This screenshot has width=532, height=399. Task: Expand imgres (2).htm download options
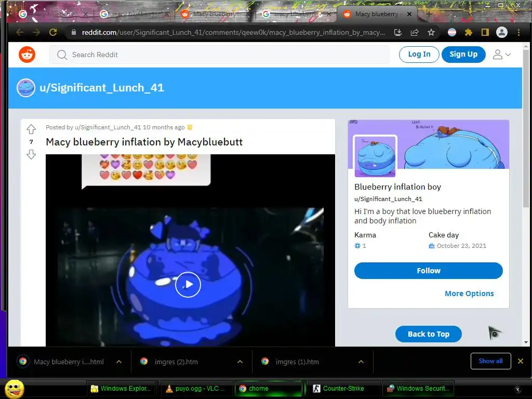click(240, 362)
